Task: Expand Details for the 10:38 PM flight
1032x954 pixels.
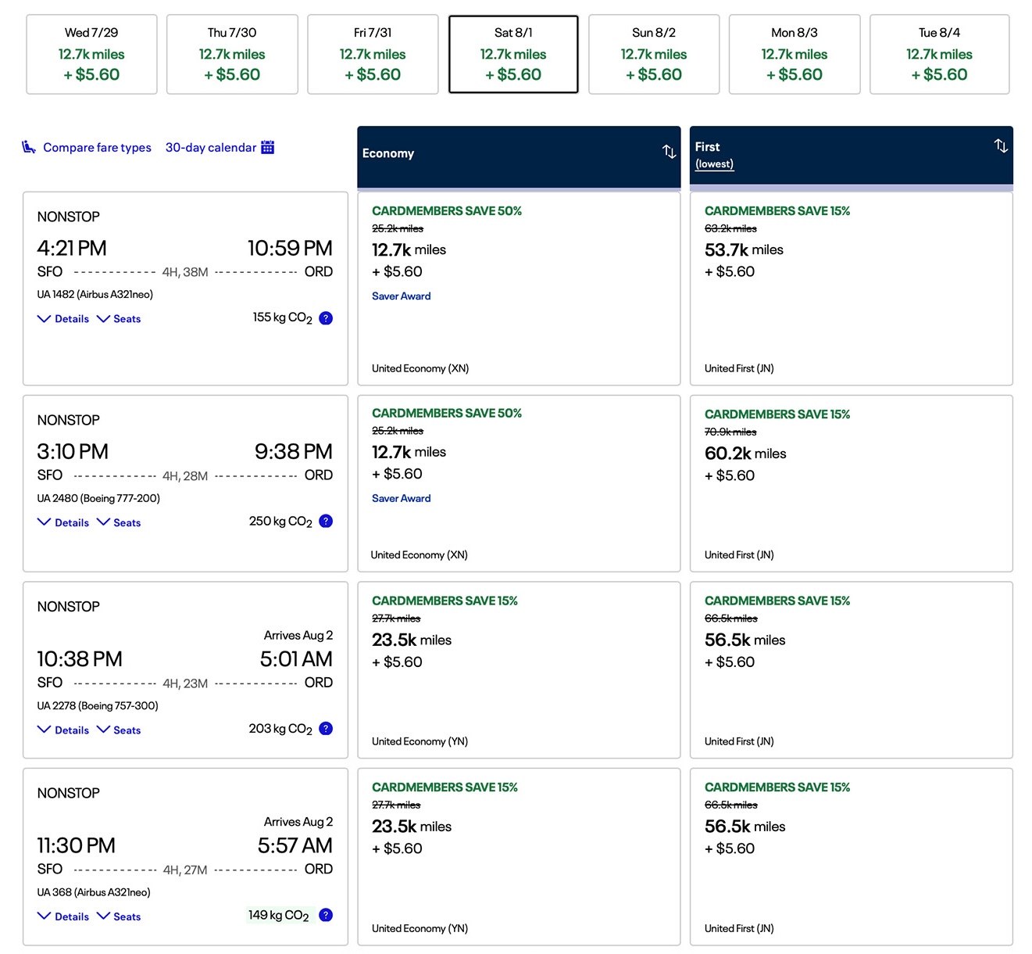Action: [x=63, y=730]
